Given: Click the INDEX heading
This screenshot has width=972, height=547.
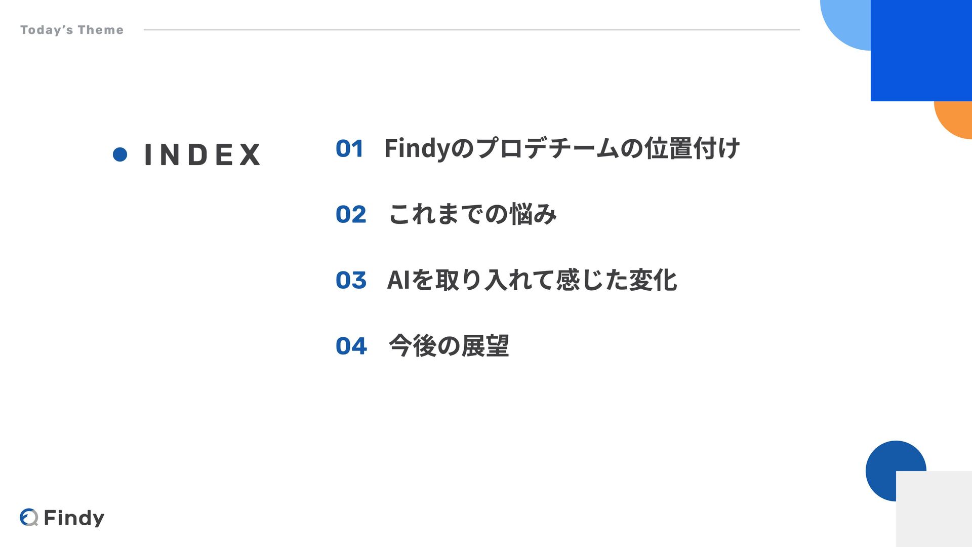Looking at the screenshot, I should 202,154.
